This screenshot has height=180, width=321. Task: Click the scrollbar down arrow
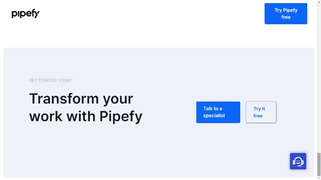click(319, 178)
